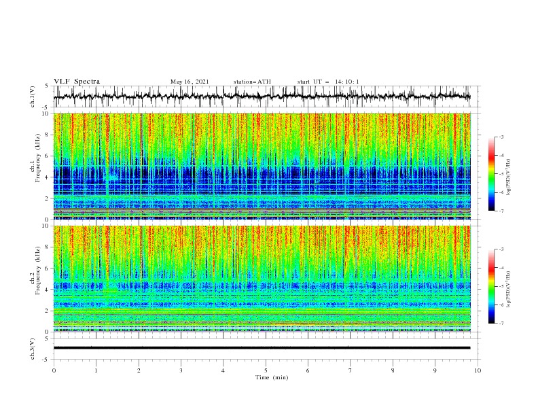Click the ch.2 colorbar 'log(PSD)(V²/Hz)' label
Image resolution: width=538 pixels, height=416 pixels.
click(x=509, y=289)
